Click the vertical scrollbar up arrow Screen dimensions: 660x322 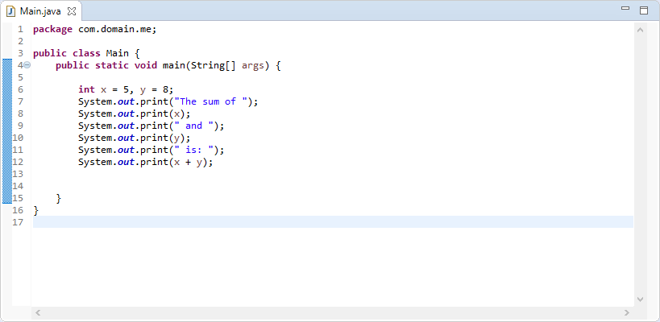[x=640, y=31]
